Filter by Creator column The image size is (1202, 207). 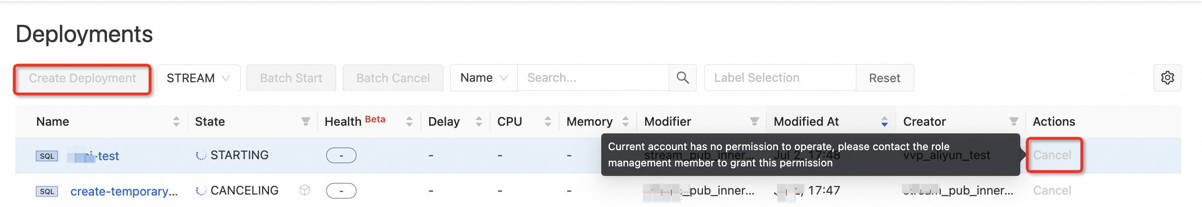click(1014, 122)
